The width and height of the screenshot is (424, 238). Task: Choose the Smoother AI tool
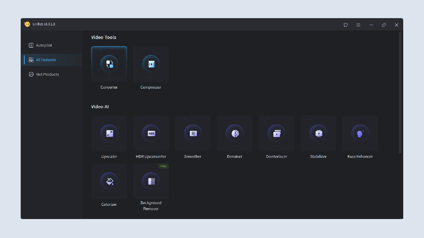pos(193,133)
